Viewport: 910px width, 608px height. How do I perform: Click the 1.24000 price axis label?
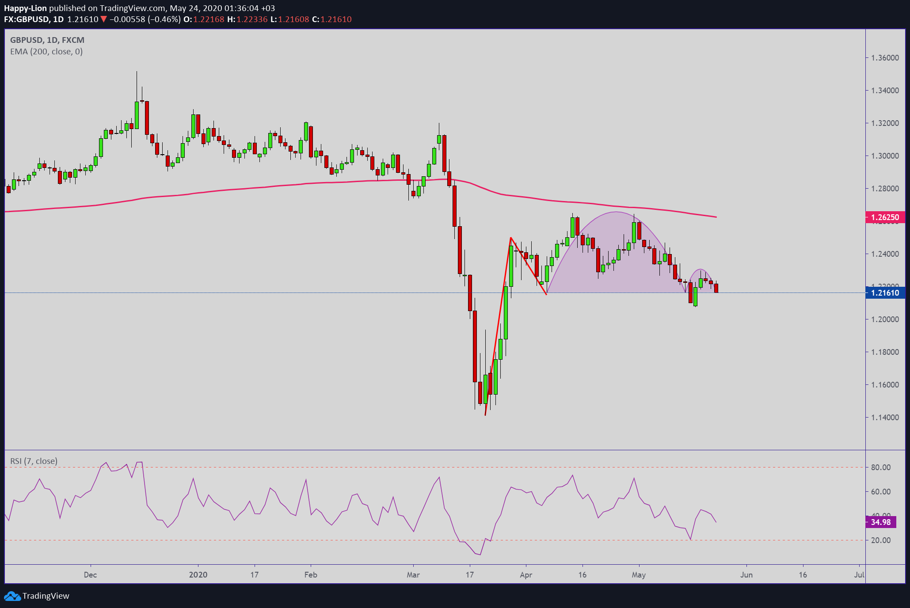[885, 254]
